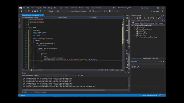Select the Resource Files folder

pyautogui.click(x=143, y=33)
